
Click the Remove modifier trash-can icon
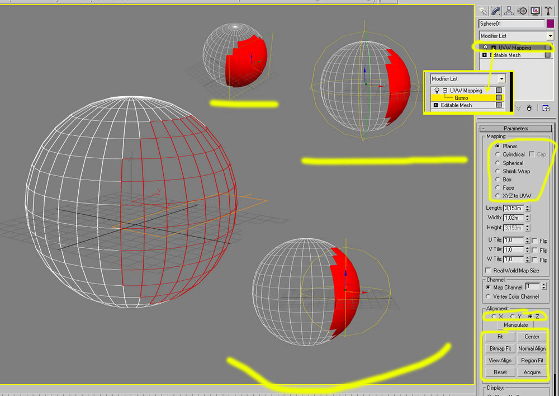coord(529,108)
